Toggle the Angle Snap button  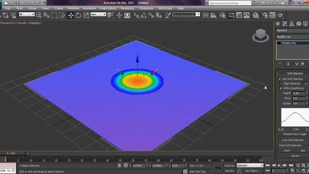pos(144,15)
